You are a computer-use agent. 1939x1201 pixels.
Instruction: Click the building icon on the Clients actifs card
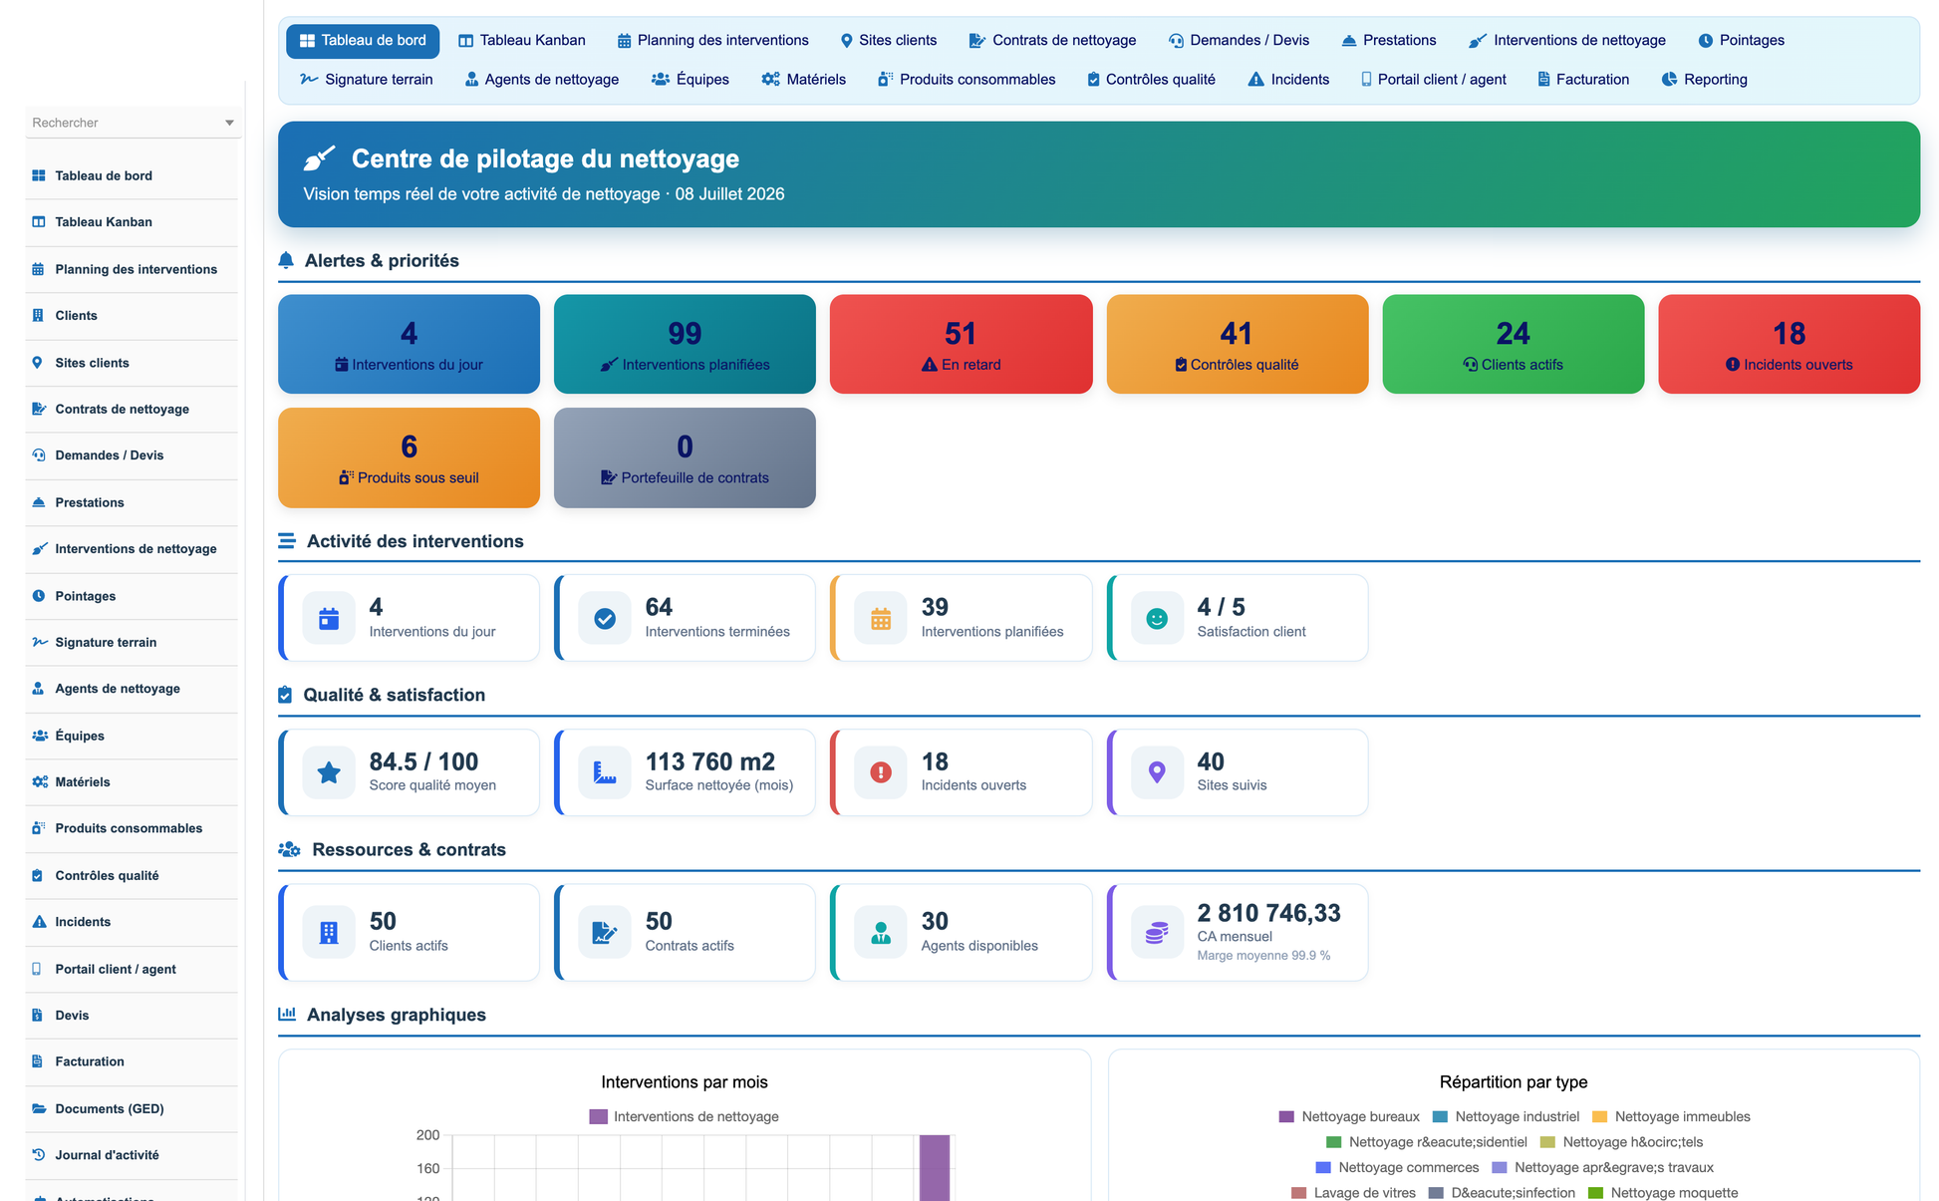coord(329,933)
